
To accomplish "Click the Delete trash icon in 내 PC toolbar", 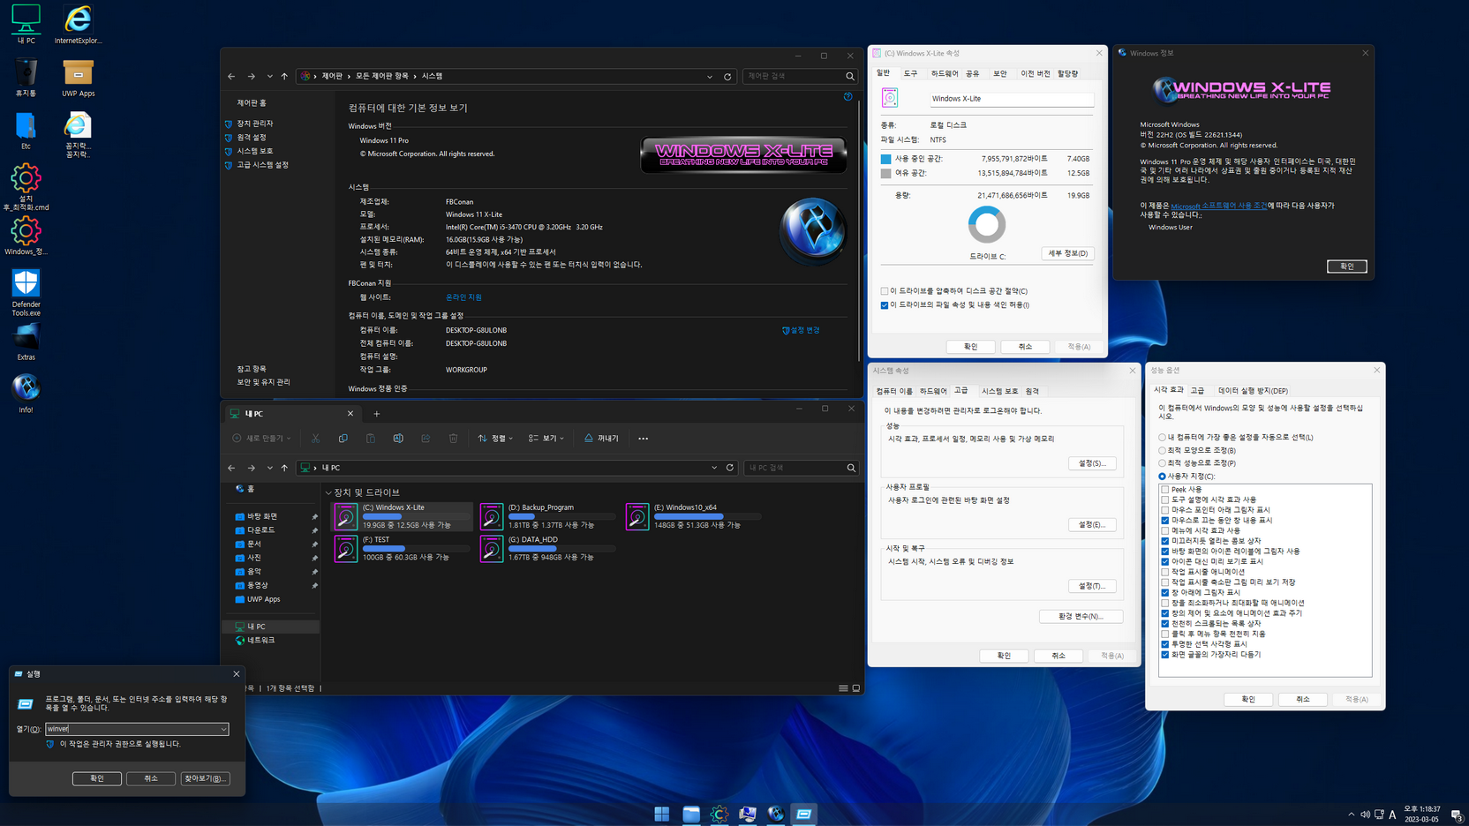I will pyautogui.click(x=453, y=439).
